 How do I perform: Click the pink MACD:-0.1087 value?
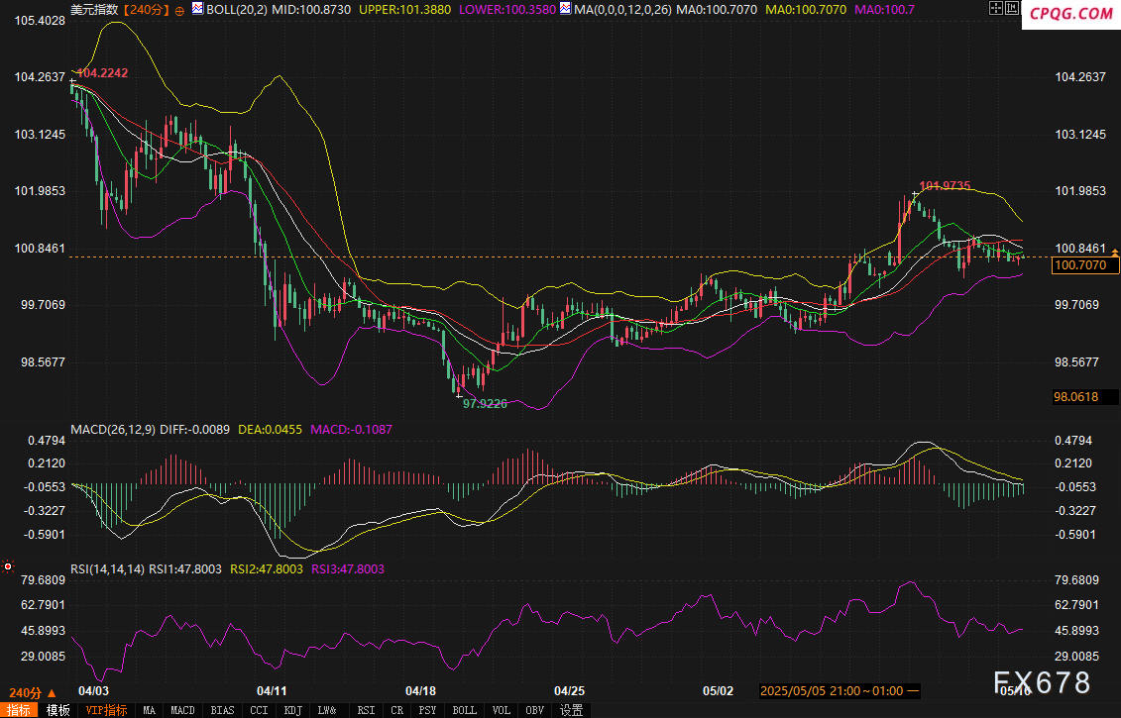[351, 430]
